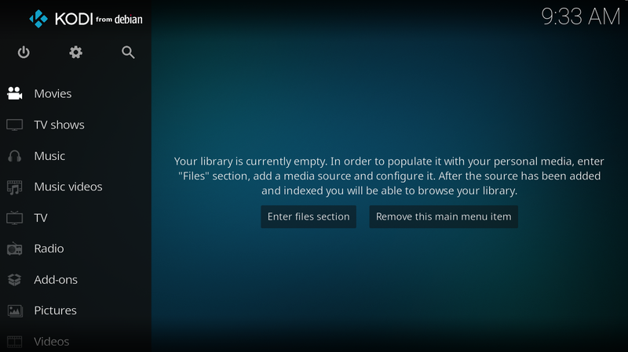
Task: Click the TV shows screen icon
Action: (15, 125)
